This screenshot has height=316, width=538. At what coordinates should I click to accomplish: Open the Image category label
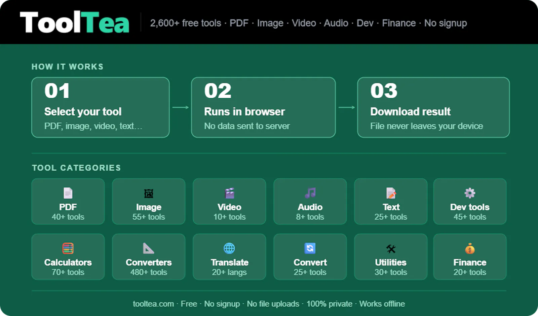(149, 207)
